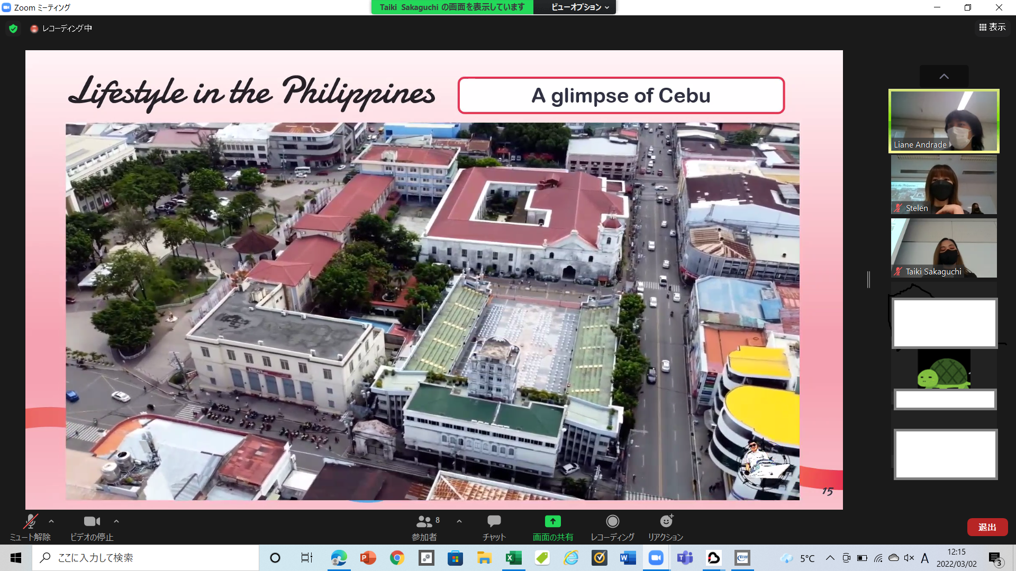
Task: Click the panel resize handle beside thumbnails
Action: pos(868,280)
